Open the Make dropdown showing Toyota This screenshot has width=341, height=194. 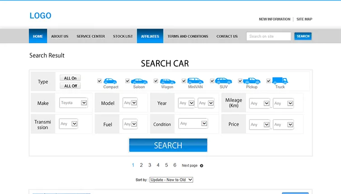73,103
